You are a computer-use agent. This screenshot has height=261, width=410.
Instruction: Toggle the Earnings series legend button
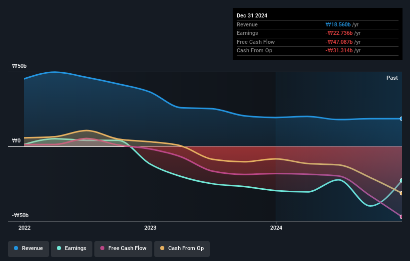71,249
